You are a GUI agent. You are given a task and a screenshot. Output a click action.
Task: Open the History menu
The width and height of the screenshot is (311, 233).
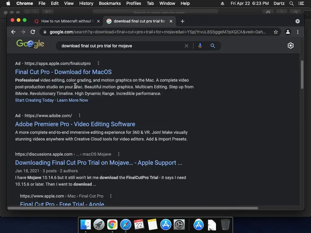coord(86,3)
